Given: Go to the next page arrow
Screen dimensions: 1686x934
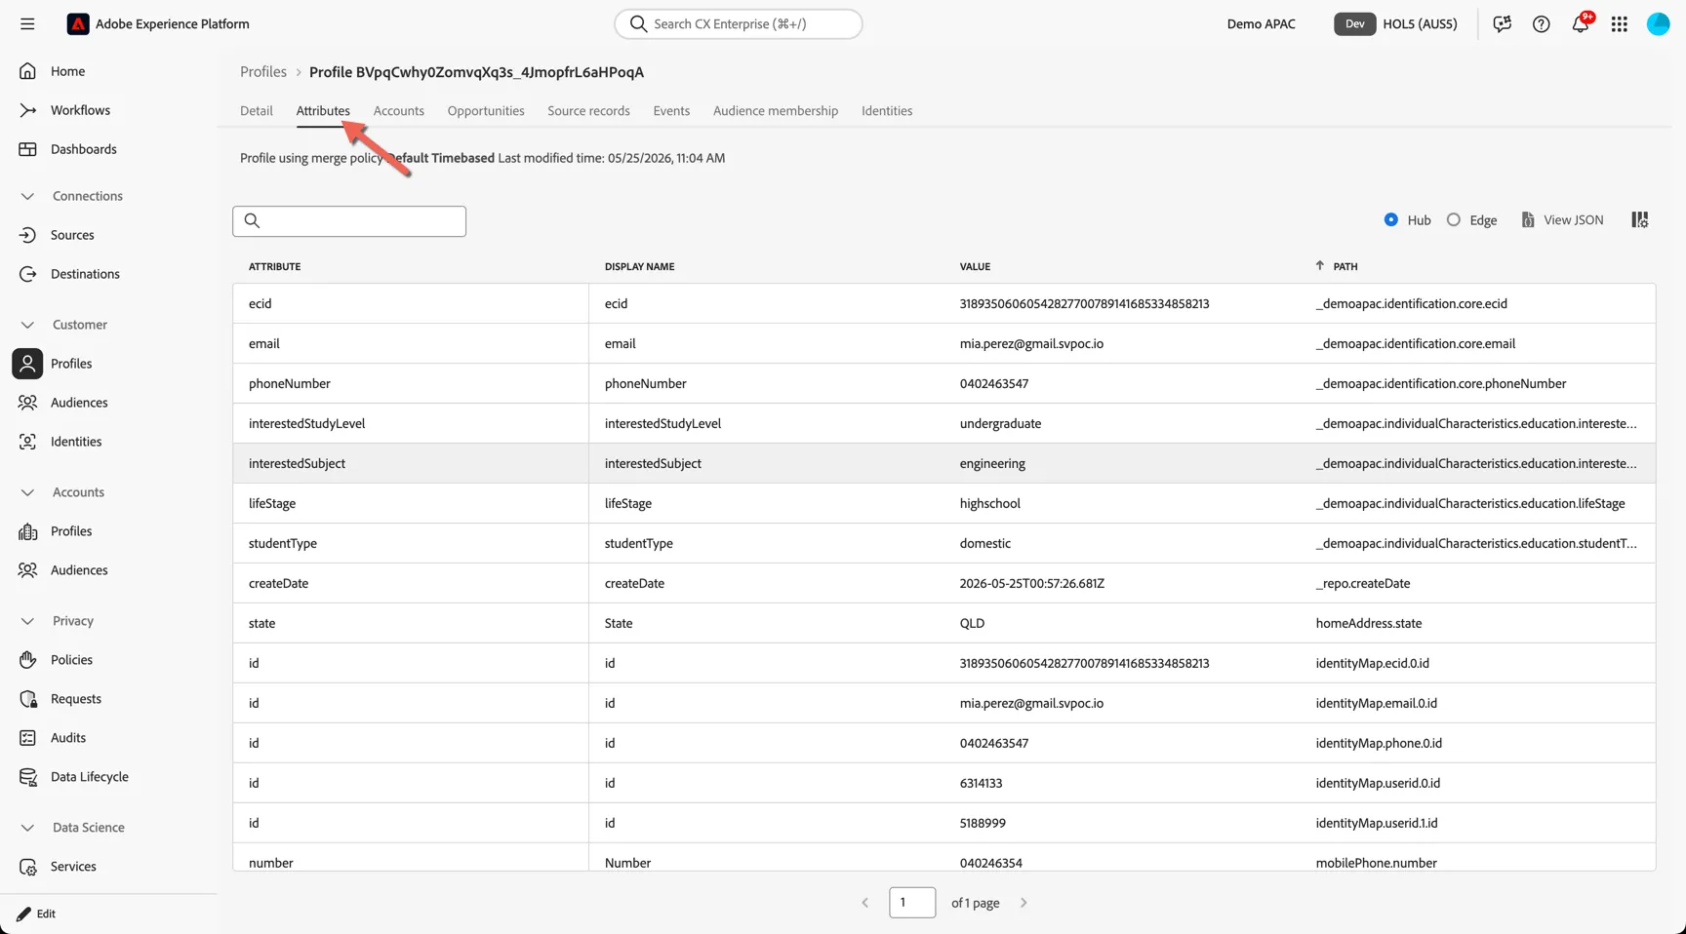Looking at the screenshot, I should 1024,903.
